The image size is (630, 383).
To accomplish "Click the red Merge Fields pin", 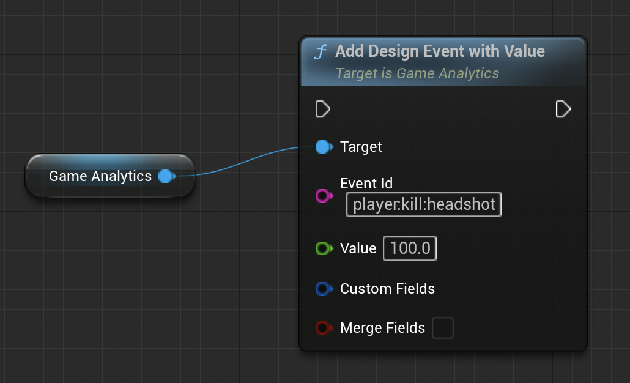I will (x=323, y=328).
